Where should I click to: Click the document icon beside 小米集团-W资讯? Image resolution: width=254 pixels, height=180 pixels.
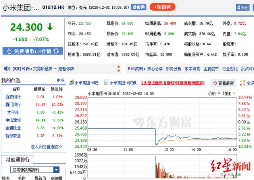pyautogui.click(x=106, y=82)
